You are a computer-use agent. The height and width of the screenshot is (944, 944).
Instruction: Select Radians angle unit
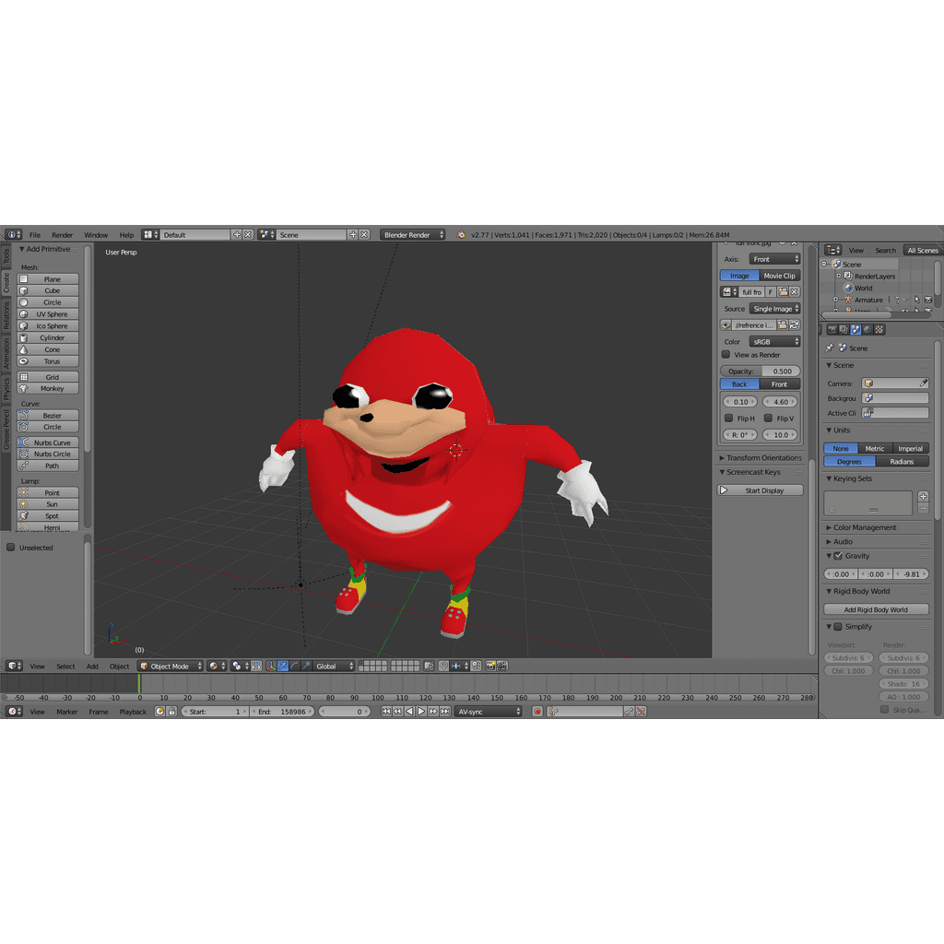(x=902, y=461)
